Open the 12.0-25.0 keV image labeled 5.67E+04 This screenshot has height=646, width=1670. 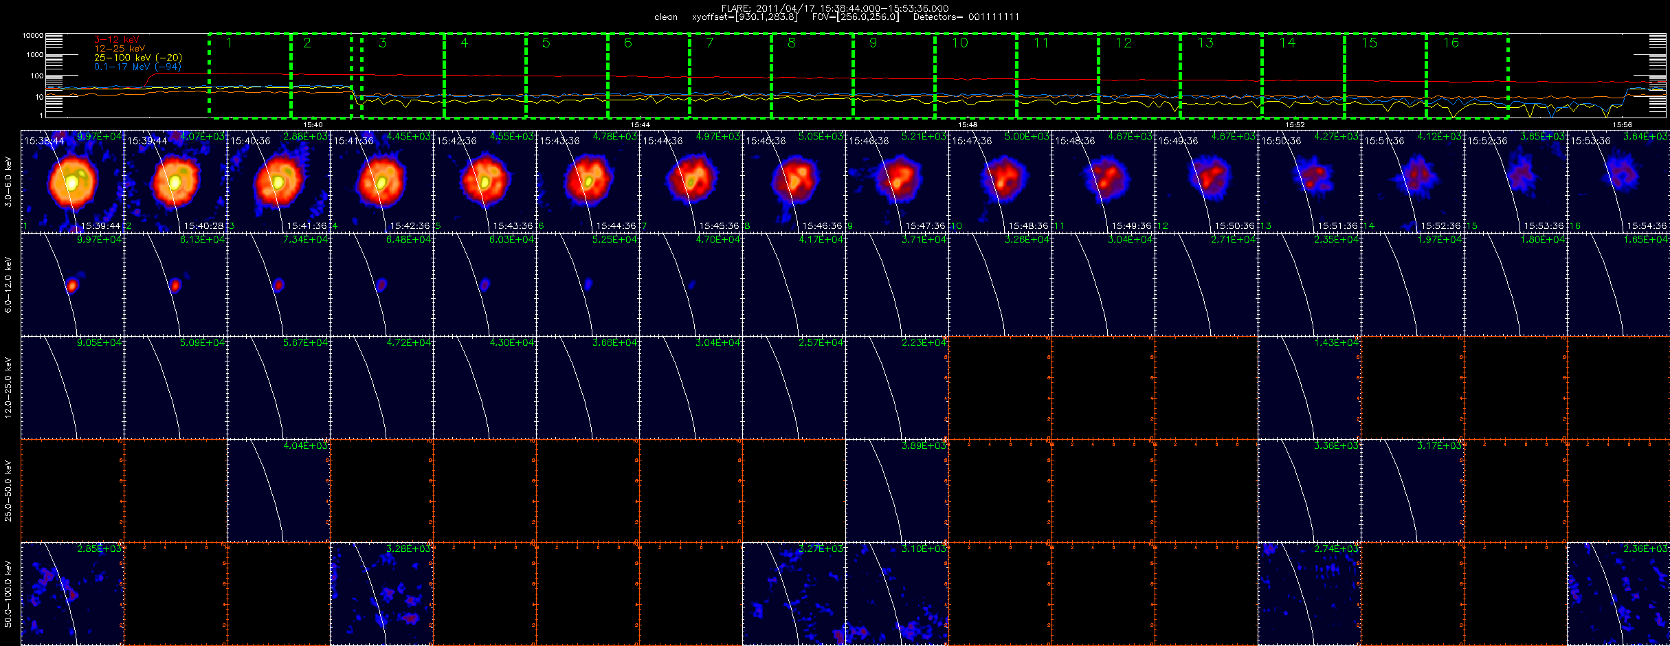(278, 388)
